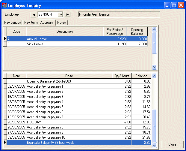Click the Opening Balance column header
The image size is (186, 151).
click(137, 32)
